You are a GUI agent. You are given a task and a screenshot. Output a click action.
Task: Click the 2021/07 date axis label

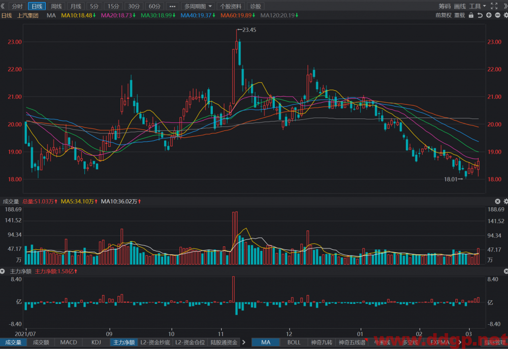click(25, 334)
